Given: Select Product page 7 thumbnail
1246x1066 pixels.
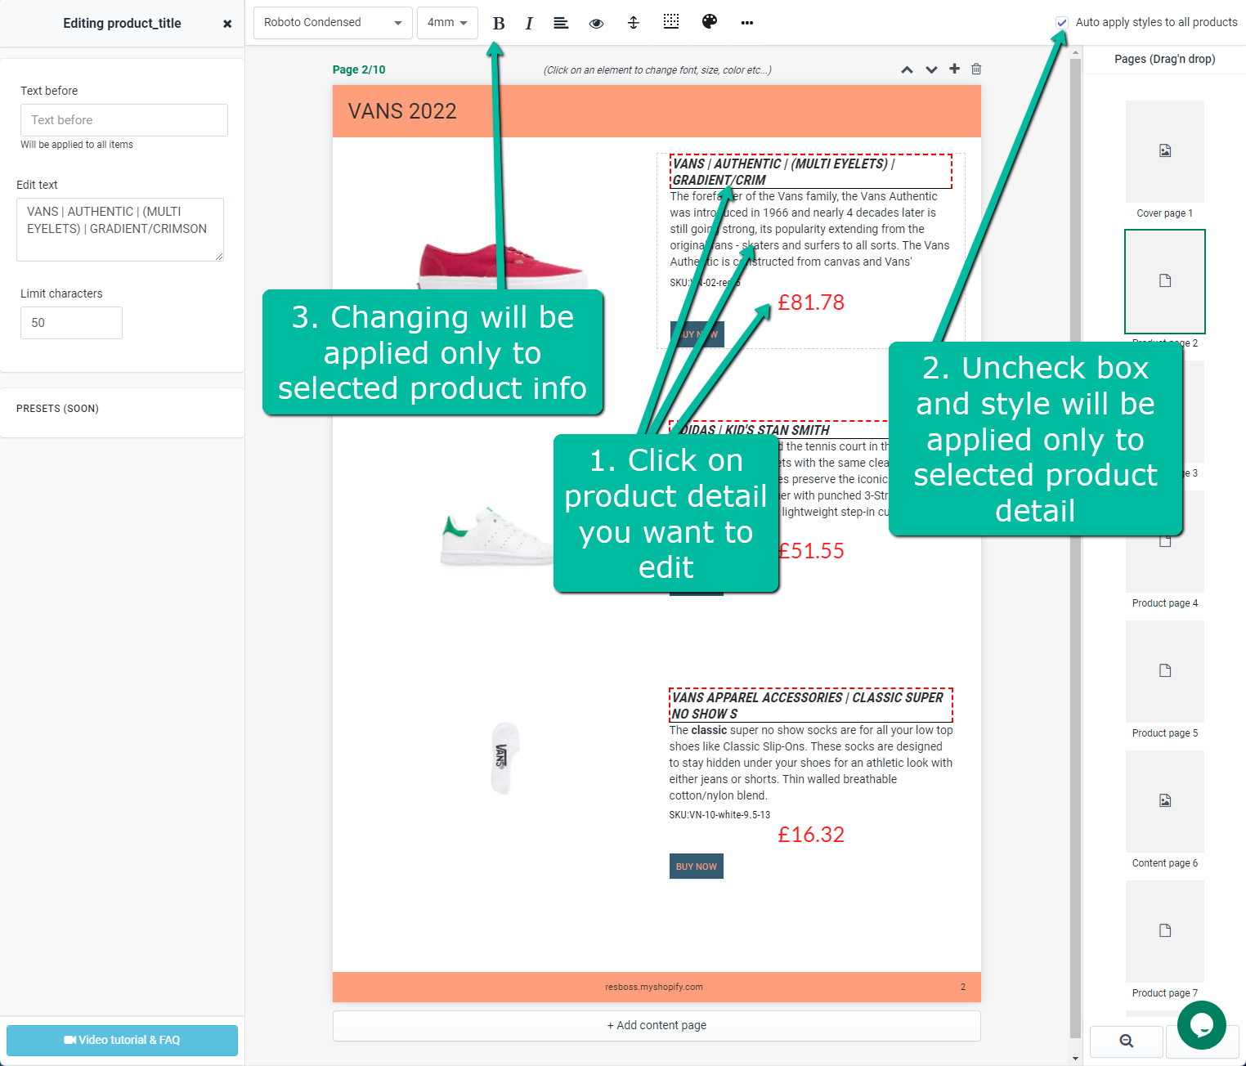Looking at the screenshot, I should 1165,931.
